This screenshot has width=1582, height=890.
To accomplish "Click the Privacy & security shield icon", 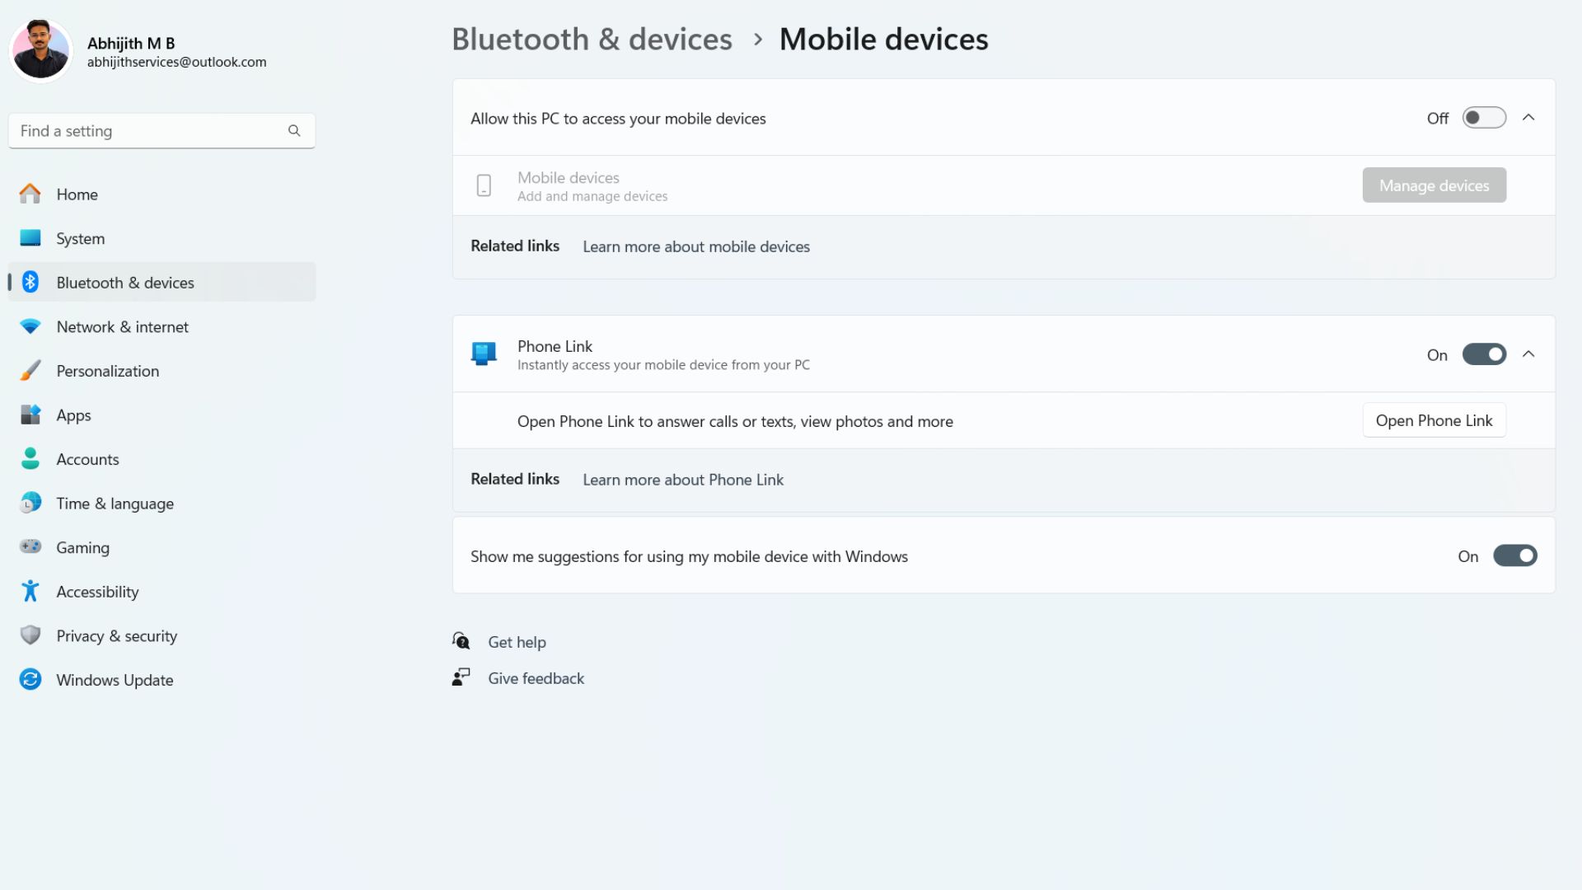I will pyautogui.click(x=30, y=635).
